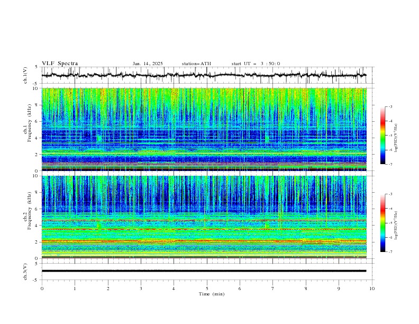Viewport: 419px width, 324px height.
Task: Click the ch.3 voltage waveform trace
Action: (204, 271)
